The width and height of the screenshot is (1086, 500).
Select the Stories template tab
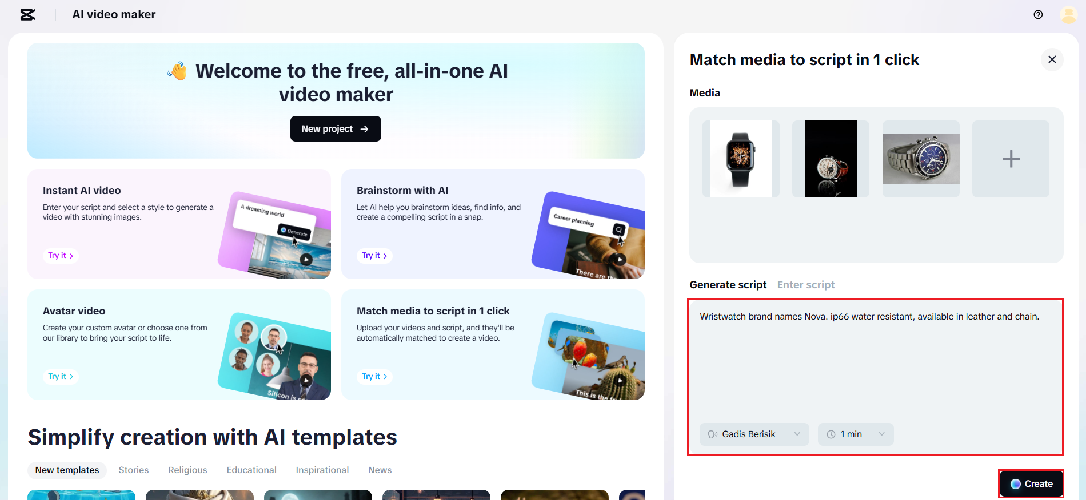[134, 470]
